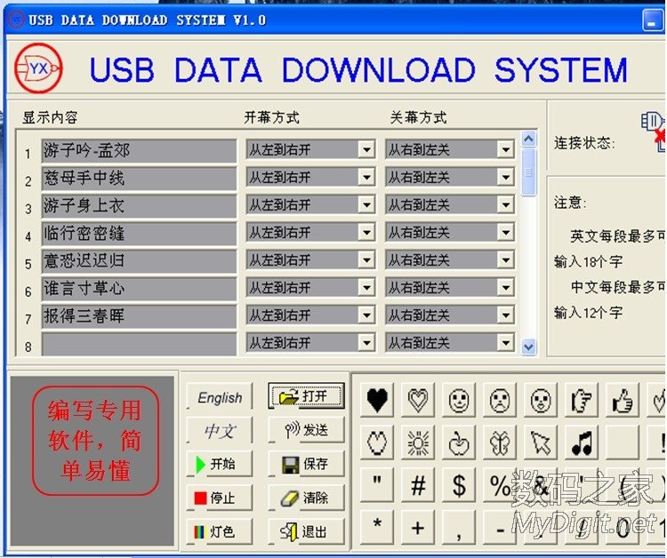Open row 4 opening mode dropdown
This screenshot has height=558, width=667.
tap(366, 233)
